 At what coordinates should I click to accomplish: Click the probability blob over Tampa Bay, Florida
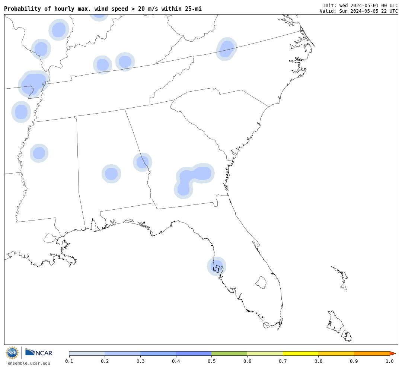click(217, 266)
